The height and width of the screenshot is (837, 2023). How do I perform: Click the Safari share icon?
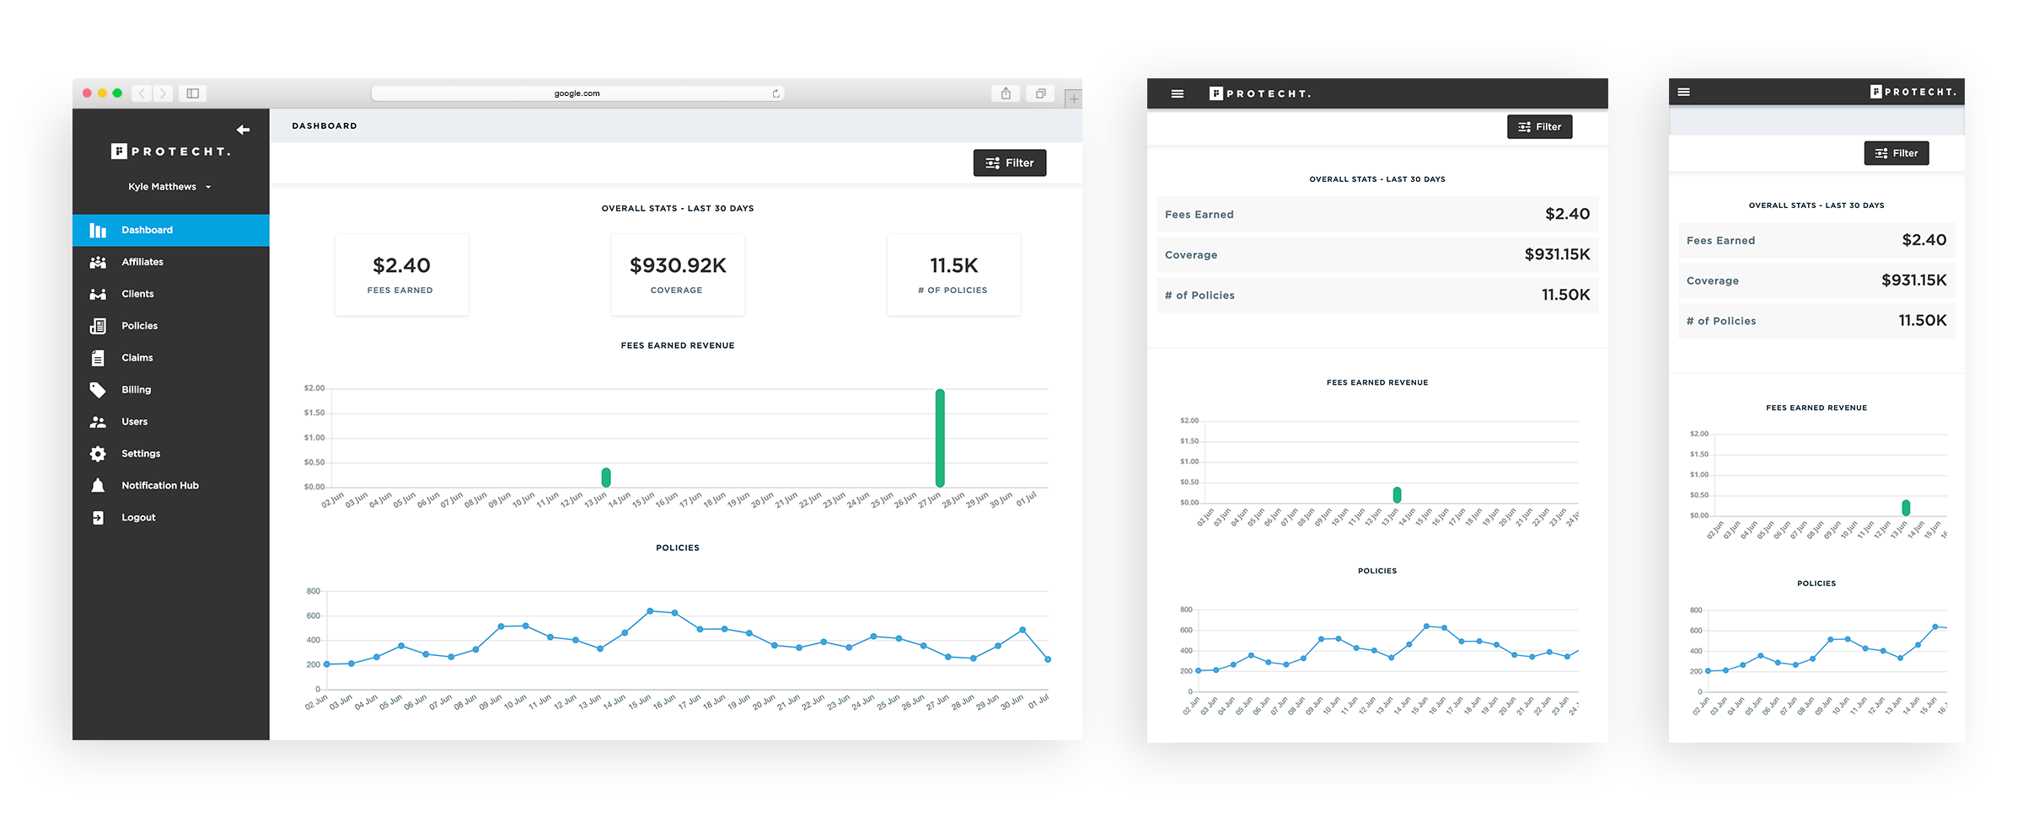(1006, 93)
